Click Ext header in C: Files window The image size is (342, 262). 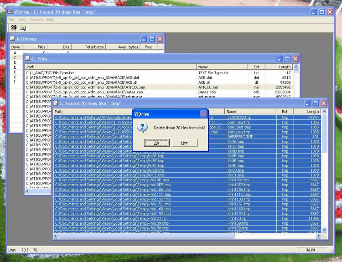[x=256, y=67]
